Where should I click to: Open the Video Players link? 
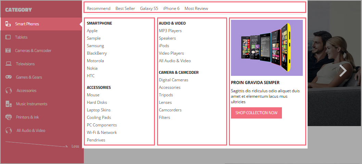coord(171,53)
